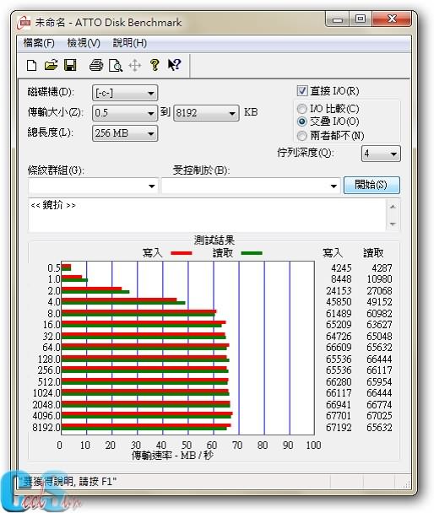Click the red 寫入 legend swatch
This screenshot has width=434, height=513.
(182, 253)
